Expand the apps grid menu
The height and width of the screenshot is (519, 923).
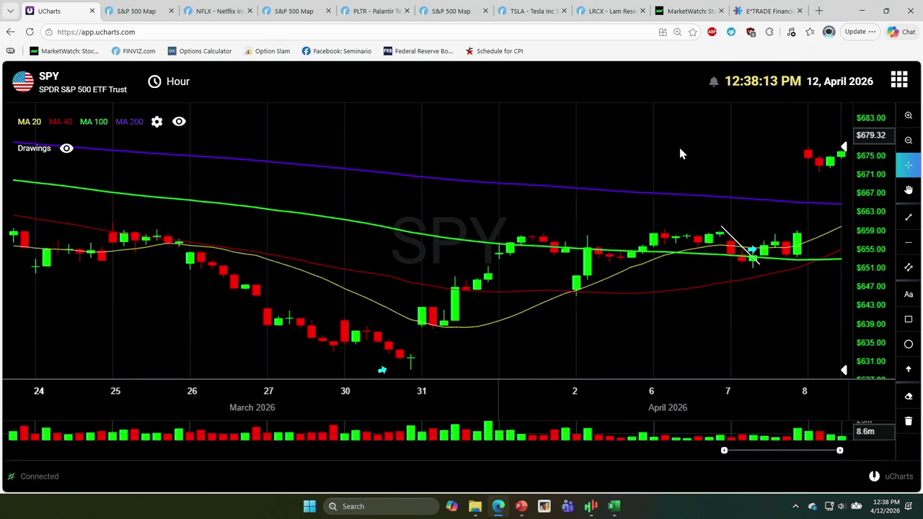[898, 80]
